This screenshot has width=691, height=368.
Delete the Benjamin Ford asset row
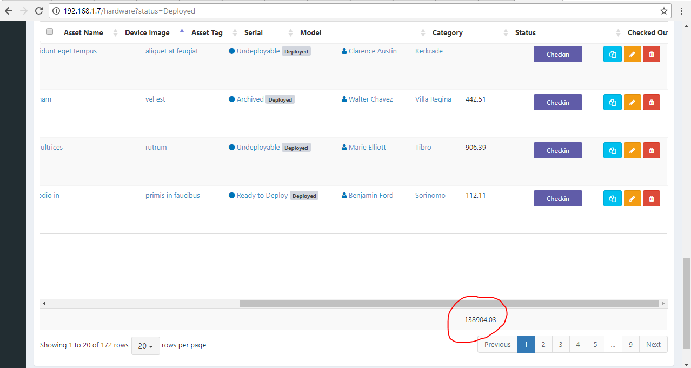tap(652, 198)
